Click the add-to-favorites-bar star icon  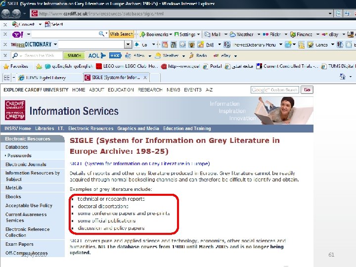click(39, 66)
